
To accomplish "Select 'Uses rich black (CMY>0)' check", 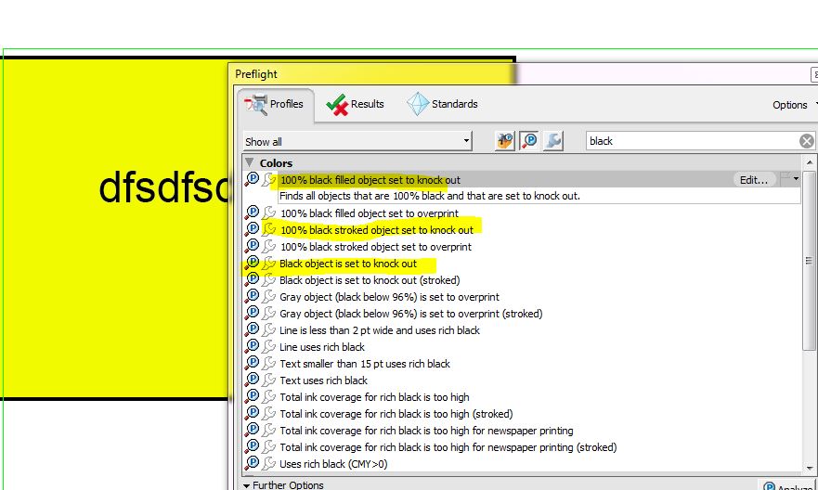I will [333, 463].
